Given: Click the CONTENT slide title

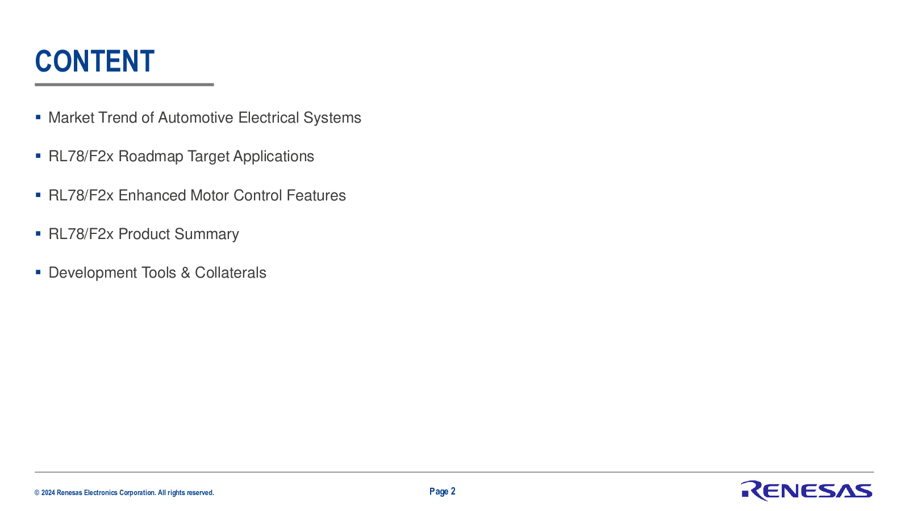Looking at the screenshot, I should (x=95, y=61).
